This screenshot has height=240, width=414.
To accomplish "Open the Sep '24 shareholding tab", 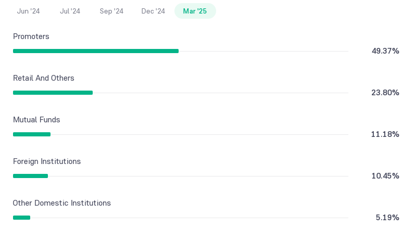I will [111, 11].
